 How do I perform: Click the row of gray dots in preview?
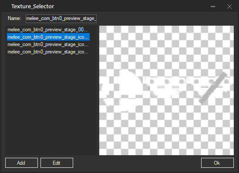click(x=189, y=82)
